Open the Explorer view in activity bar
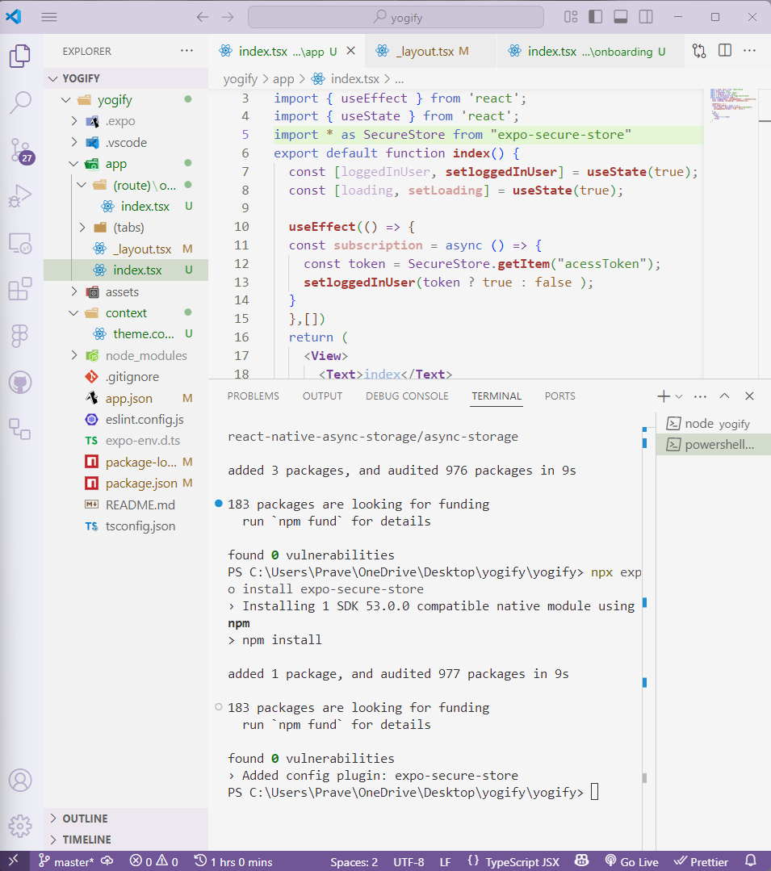The image size is (771, 871). pyautogui.click(x=20, y=57)
